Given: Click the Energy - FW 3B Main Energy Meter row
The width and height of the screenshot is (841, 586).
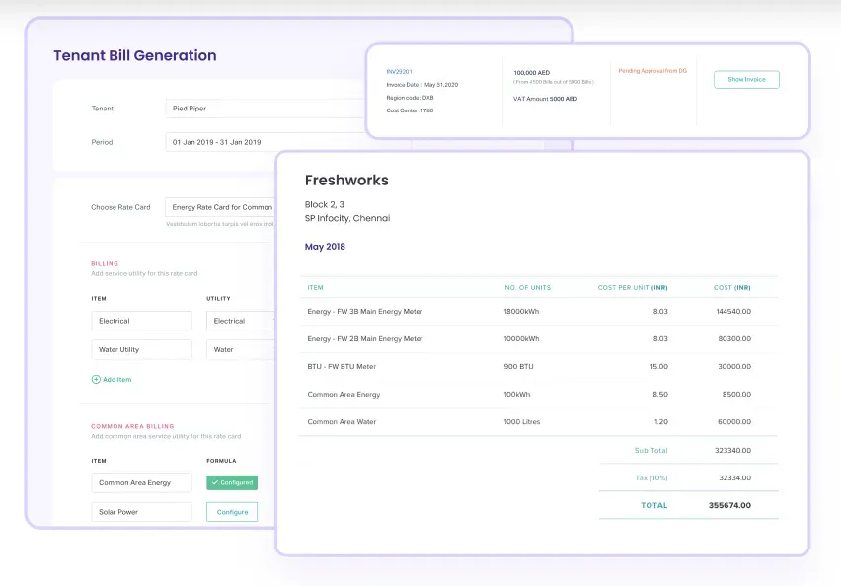Looking at the screenshot, I should [x=538, y=312].
